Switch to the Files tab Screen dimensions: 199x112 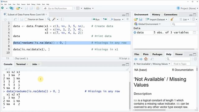[x=137, y=54]
